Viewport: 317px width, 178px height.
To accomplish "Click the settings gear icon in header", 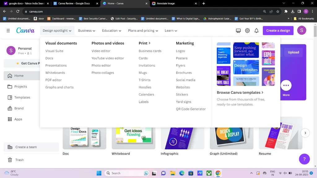I will (x=247, y=31).
